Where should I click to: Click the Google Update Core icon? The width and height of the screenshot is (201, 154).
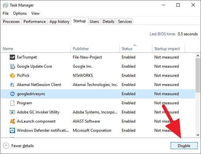pos(12,66)
